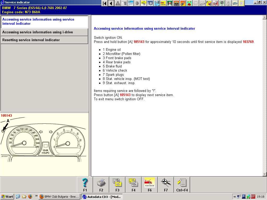This screenshot has height=200, width=267.
Task: Click the '1 Engine oil' list item
Action: pos(112,50)
